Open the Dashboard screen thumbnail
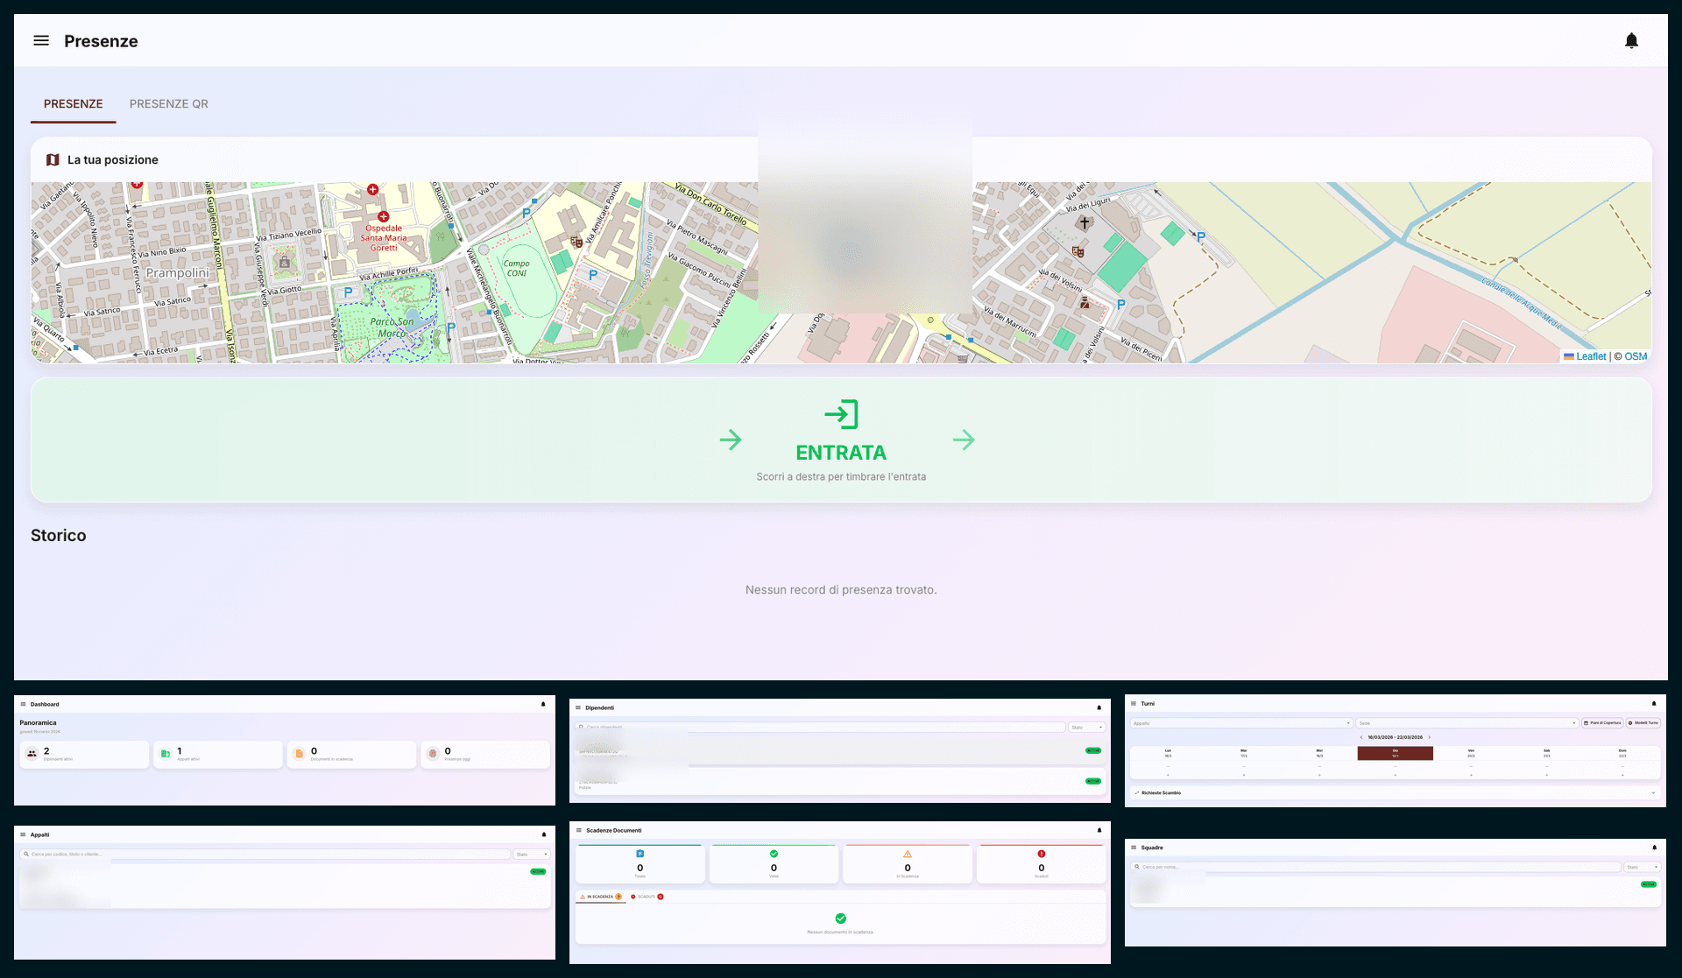1682x978 pixels. pyautogui.click(x=285, y=750)
